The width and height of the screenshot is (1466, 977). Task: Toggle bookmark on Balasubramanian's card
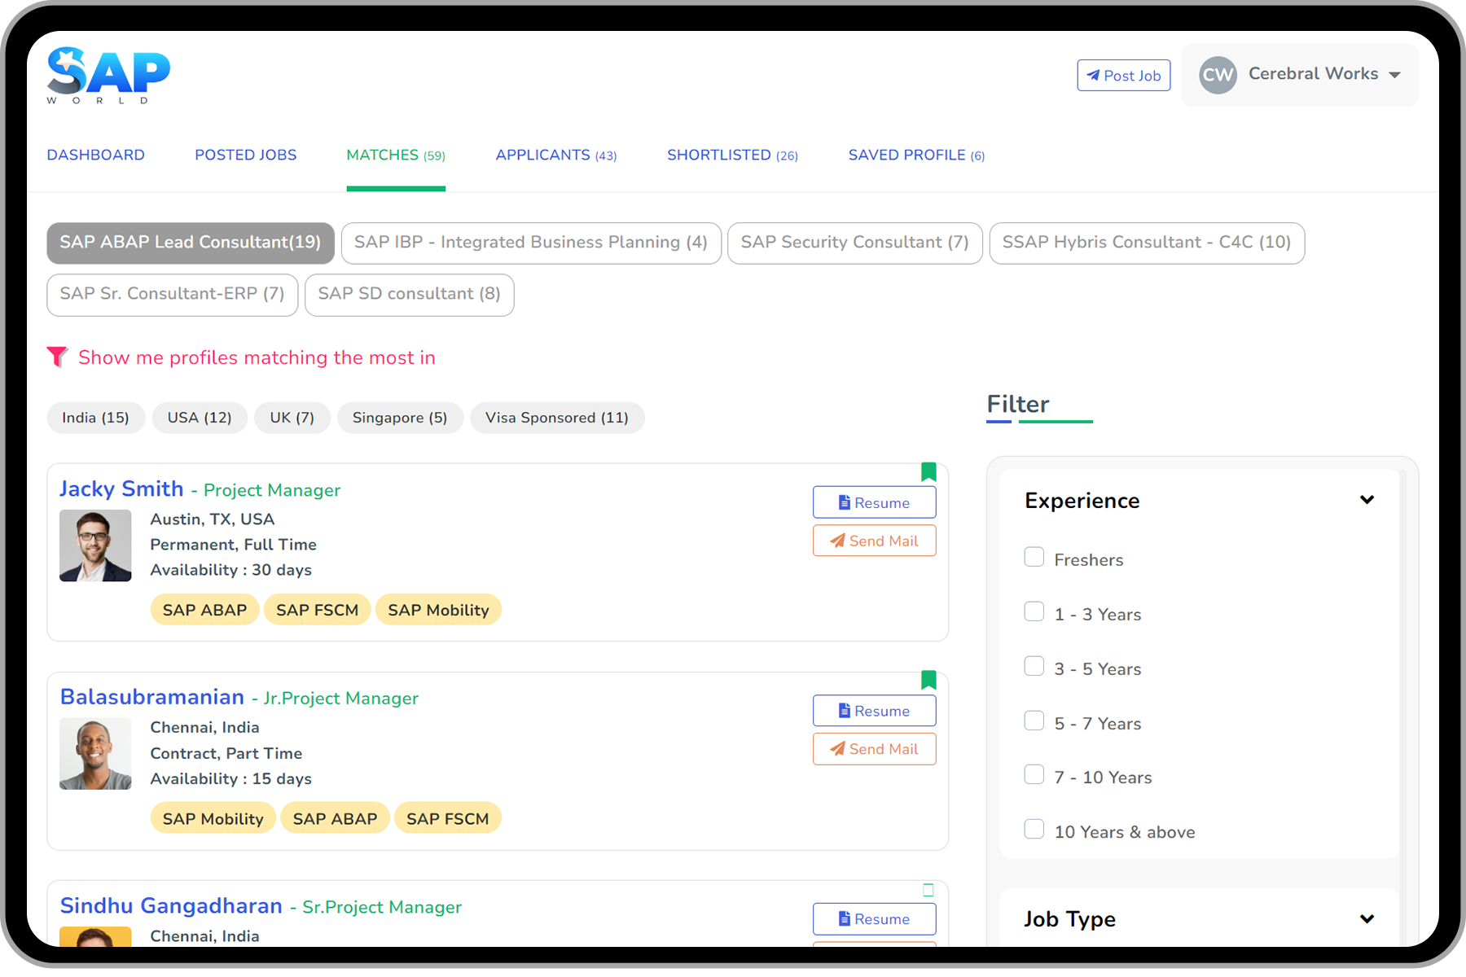pyautogui.click(x=928, y=680)
